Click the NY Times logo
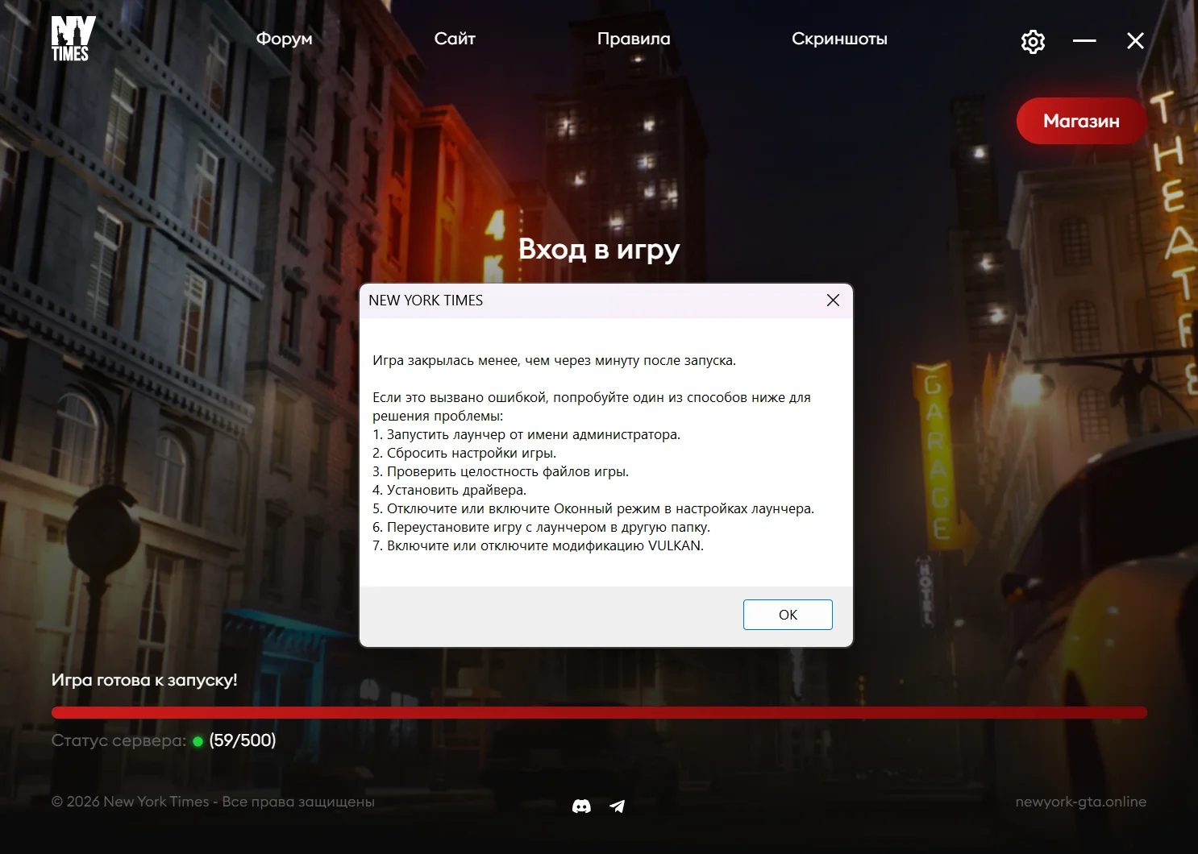 pos(73,39)
